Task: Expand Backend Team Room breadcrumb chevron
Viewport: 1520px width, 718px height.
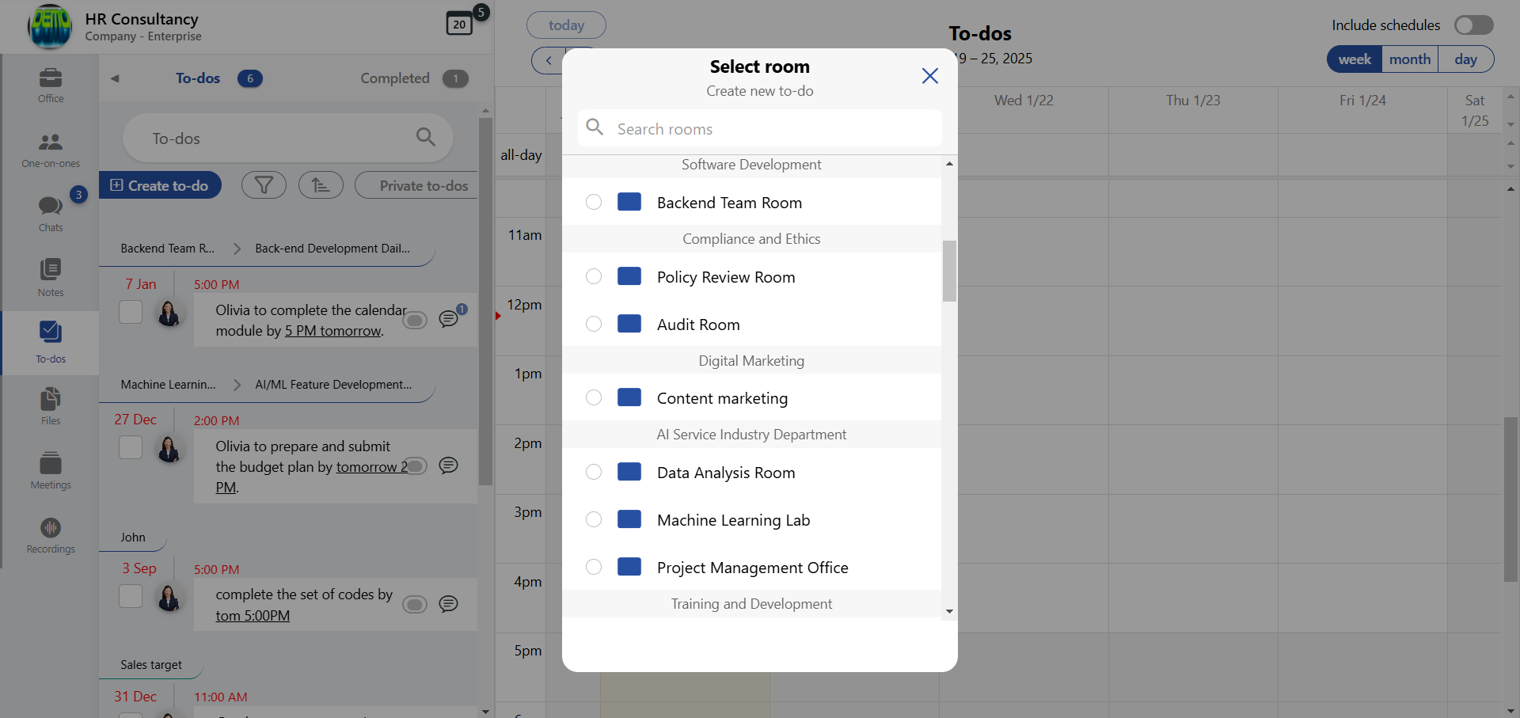Action: tap(237, 249)
